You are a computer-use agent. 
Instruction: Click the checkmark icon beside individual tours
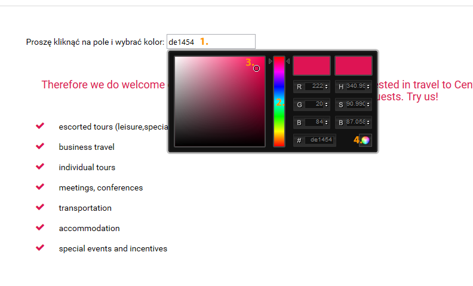pyautogui.click(x=40, y=166)
